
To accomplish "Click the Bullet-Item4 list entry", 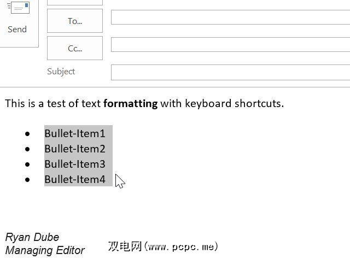I will point(74,179).
